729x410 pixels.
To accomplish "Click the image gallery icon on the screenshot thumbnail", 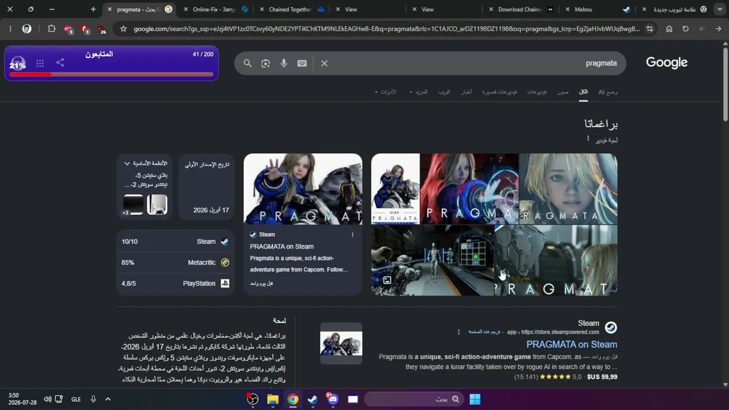I will pyautogui.click(x=387, y=280).
